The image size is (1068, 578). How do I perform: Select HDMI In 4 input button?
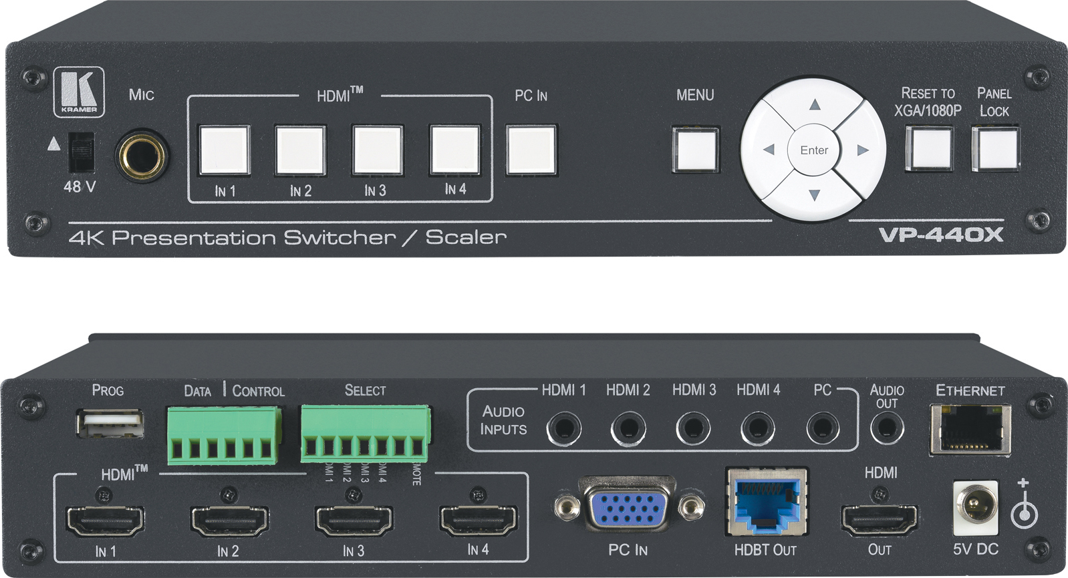455,149
